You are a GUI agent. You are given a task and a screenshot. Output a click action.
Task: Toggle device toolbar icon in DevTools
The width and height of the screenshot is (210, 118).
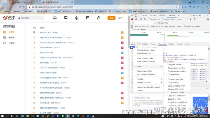(136, 15)
